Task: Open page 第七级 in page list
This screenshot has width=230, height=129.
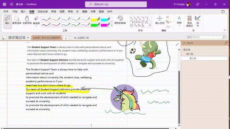Action: click(x=193, y=58)
